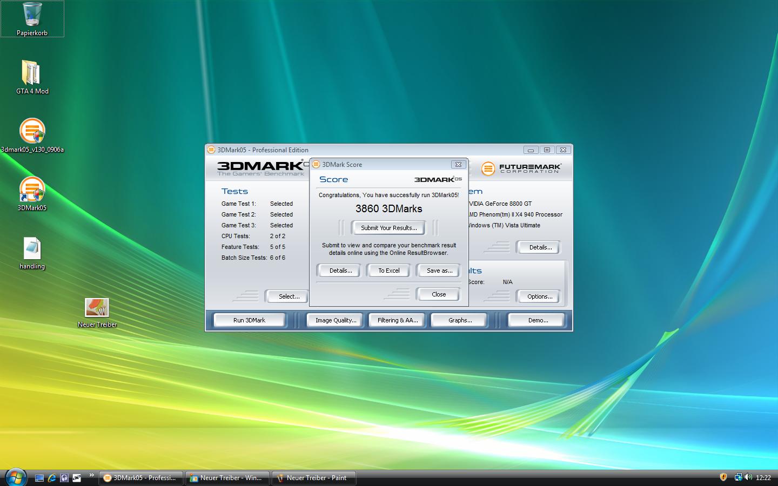Switch to 3DMark05 taskbar button

coord(141,478)
